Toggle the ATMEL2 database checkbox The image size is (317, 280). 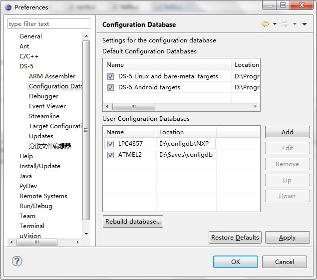(110, 155)
